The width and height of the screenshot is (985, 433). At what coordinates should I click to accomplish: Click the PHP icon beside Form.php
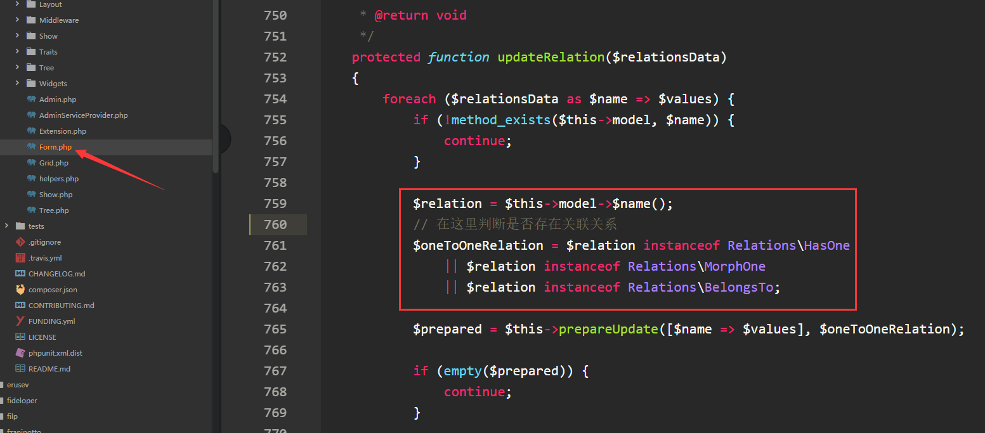pyautogui.click(x=31, y=147)
